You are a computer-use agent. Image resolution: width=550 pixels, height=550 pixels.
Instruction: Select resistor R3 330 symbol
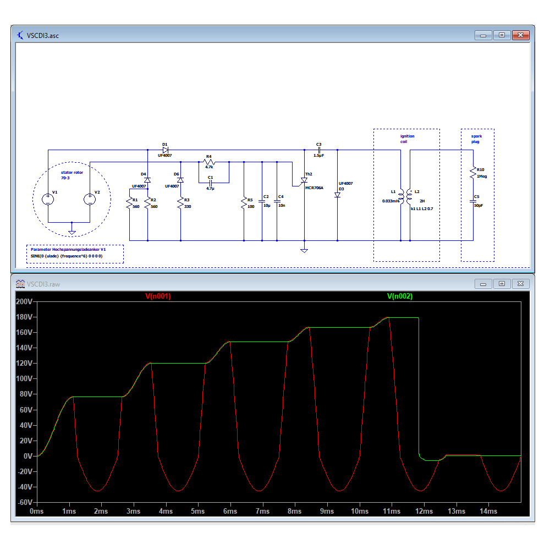(180, 204)
